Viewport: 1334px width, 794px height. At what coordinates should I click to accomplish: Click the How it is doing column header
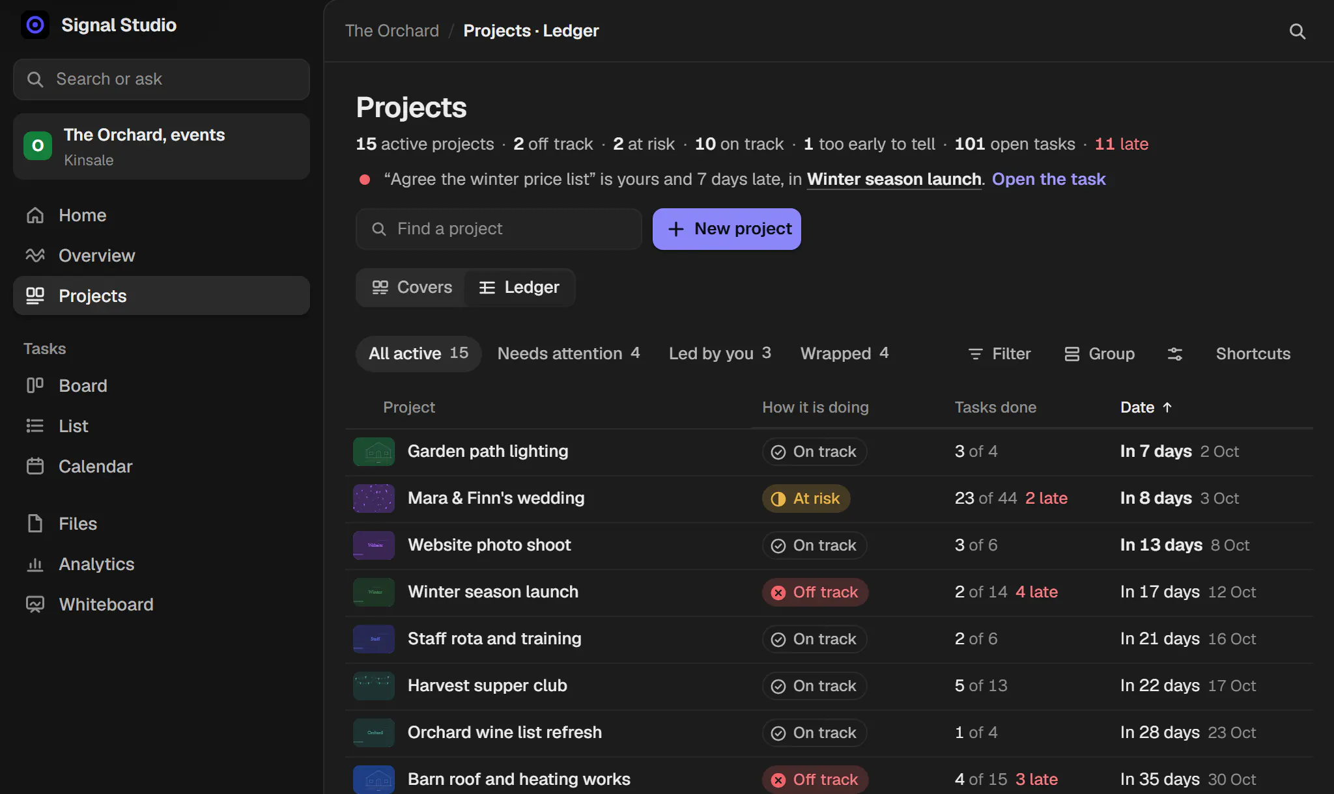click(816, 407)
